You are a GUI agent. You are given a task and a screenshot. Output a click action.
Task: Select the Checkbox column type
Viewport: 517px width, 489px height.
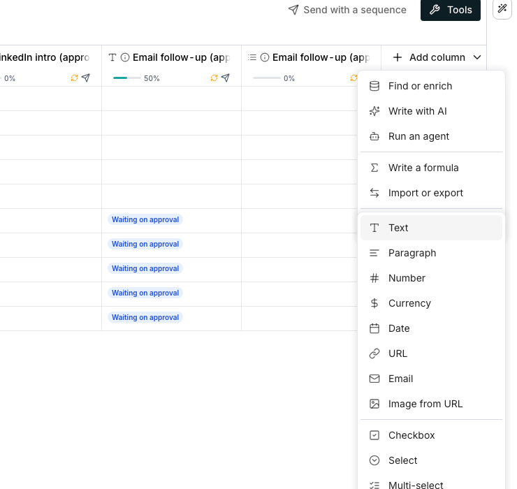431,435
